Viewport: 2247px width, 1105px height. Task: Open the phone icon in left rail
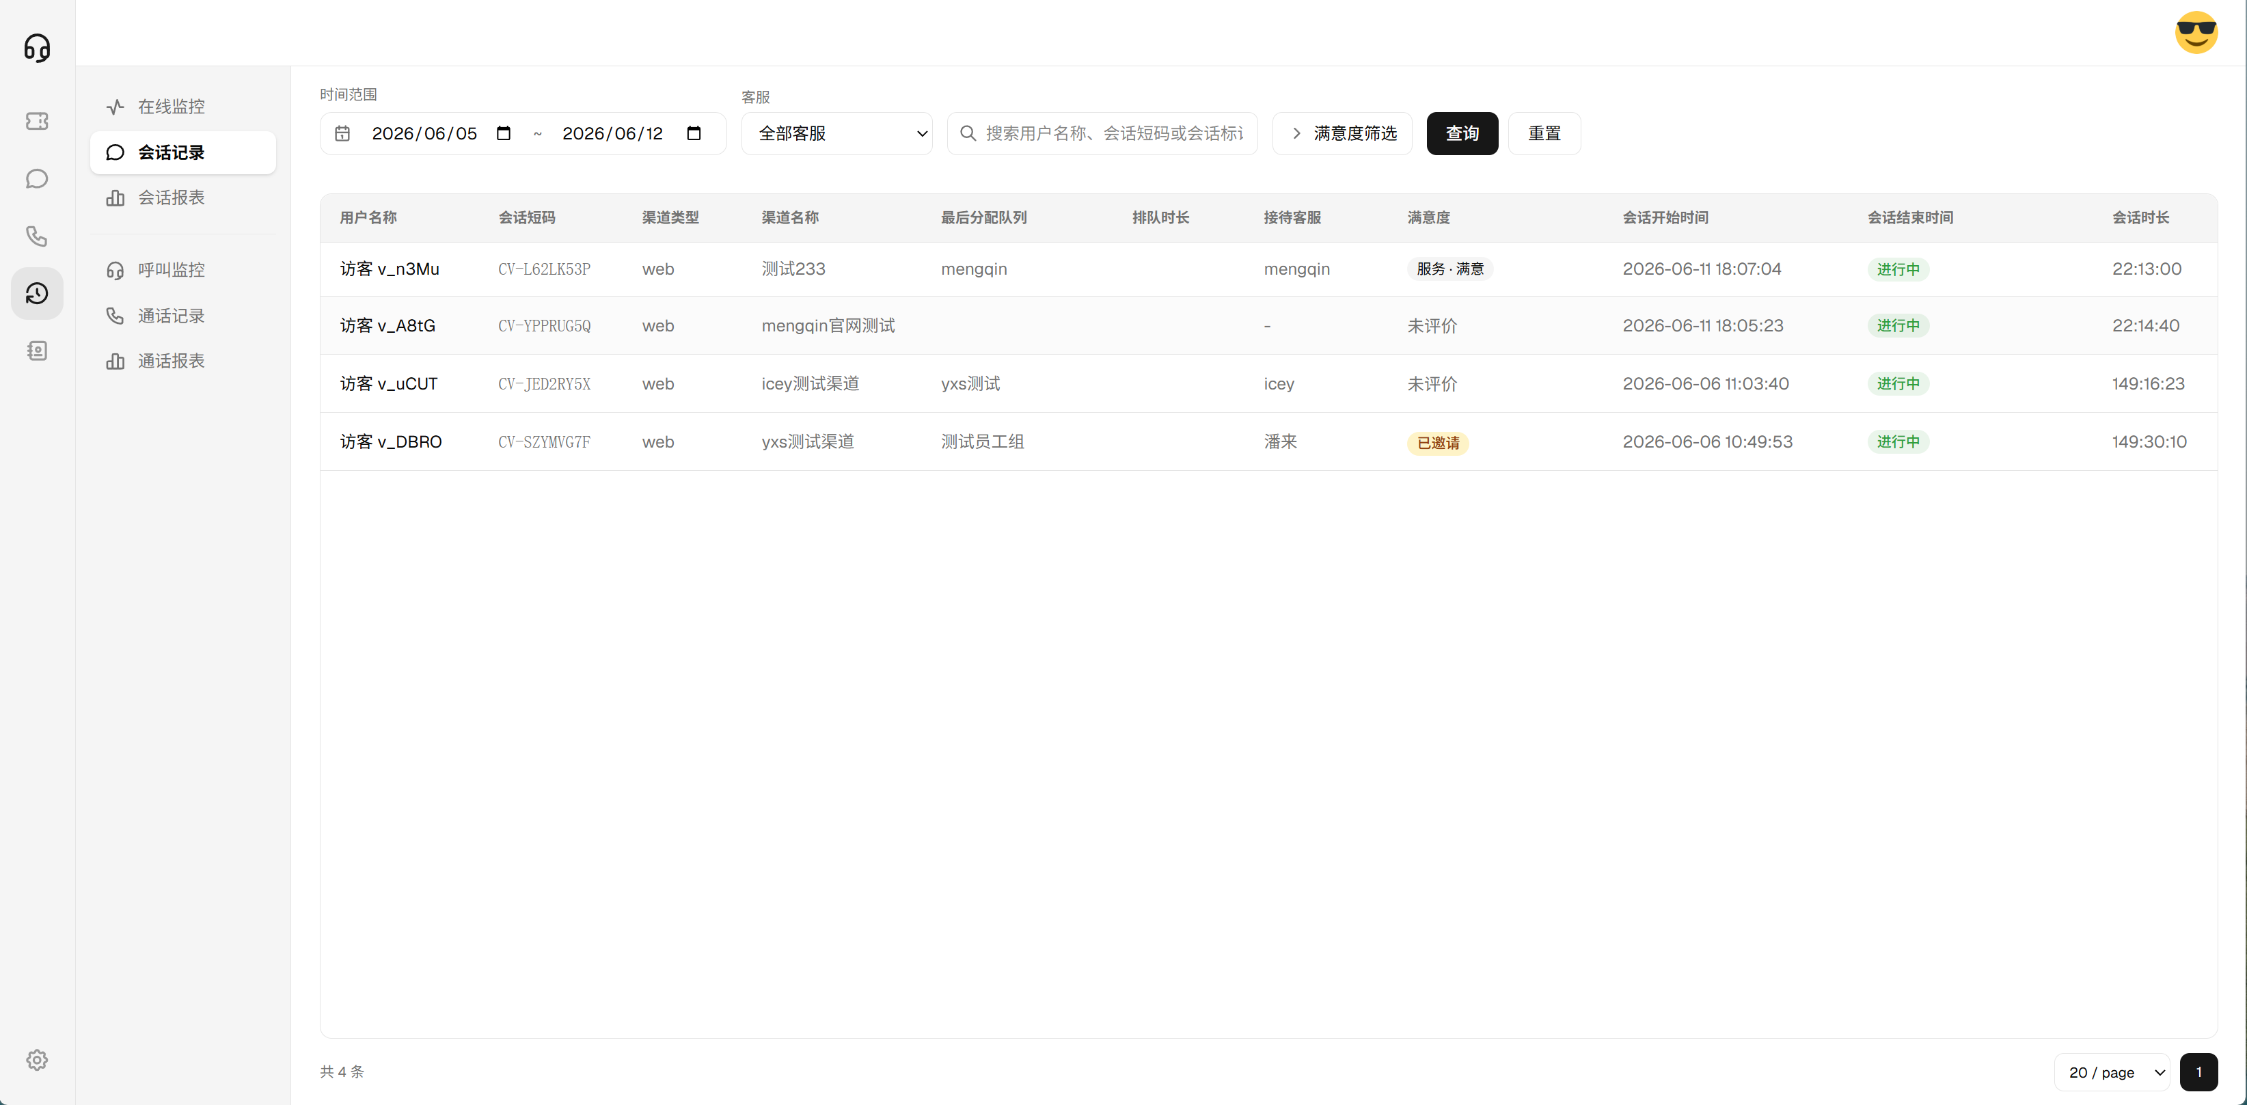point(37,236)
